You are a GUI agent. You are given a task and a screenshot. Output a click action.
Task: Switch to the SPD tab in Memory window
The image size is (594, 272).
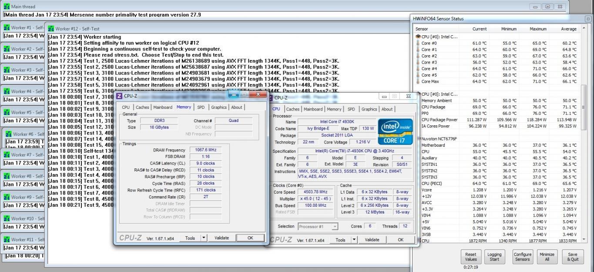[x=201, y=107]
